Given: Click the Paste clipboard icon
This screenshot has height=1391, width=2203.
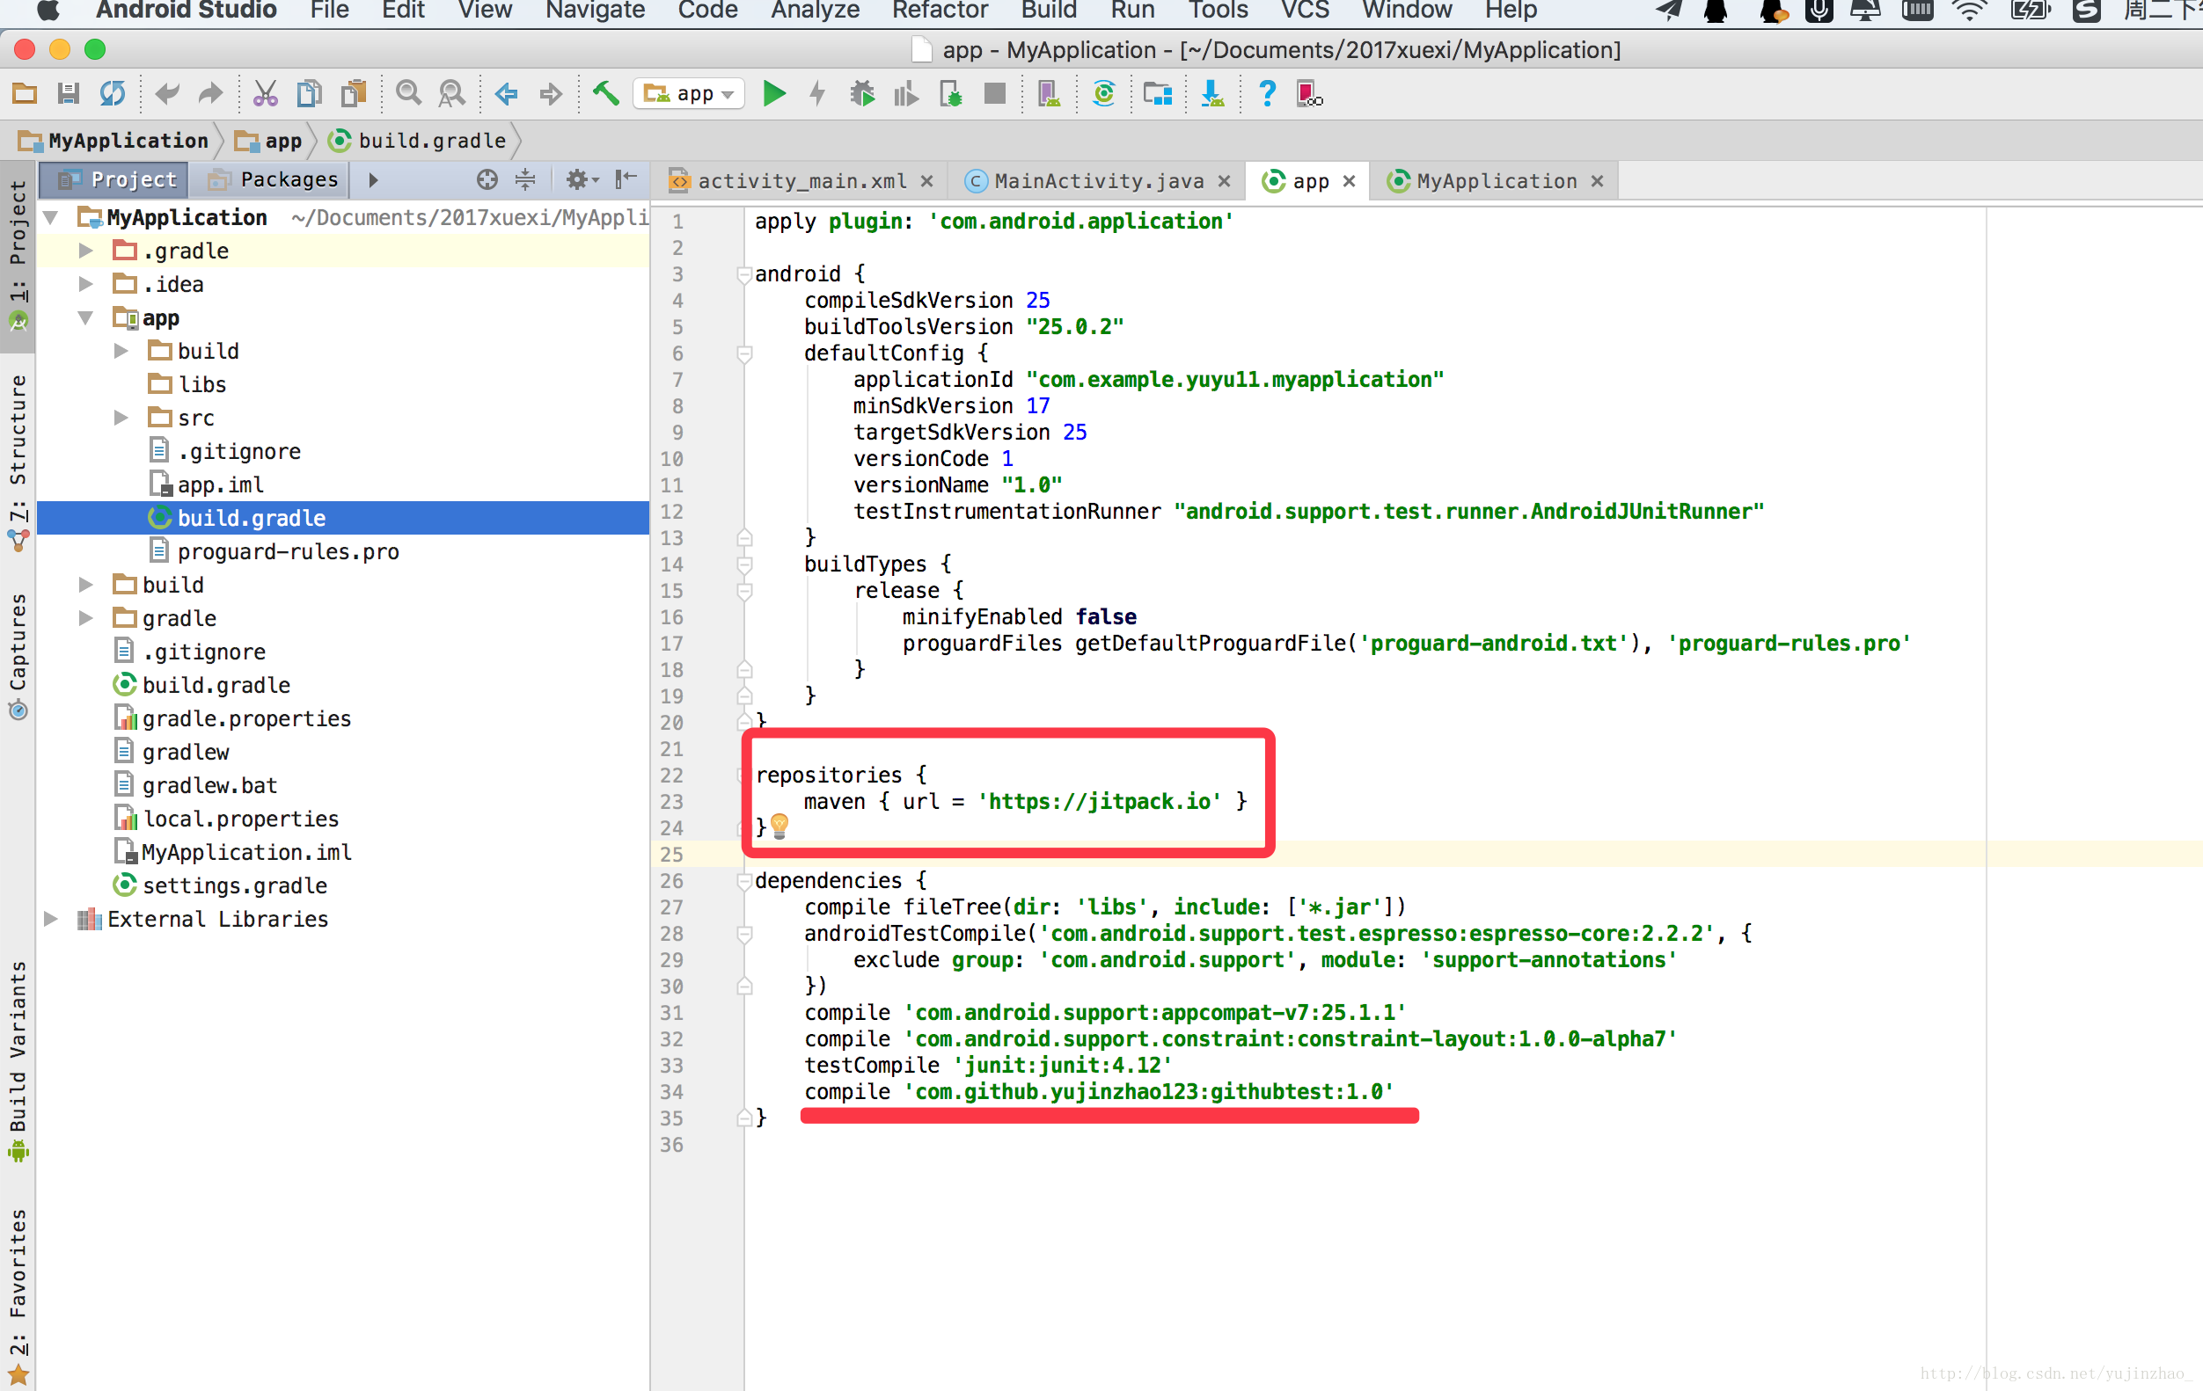Looking at the screenshot, I should pyautogui.click(x=353, y=93).
